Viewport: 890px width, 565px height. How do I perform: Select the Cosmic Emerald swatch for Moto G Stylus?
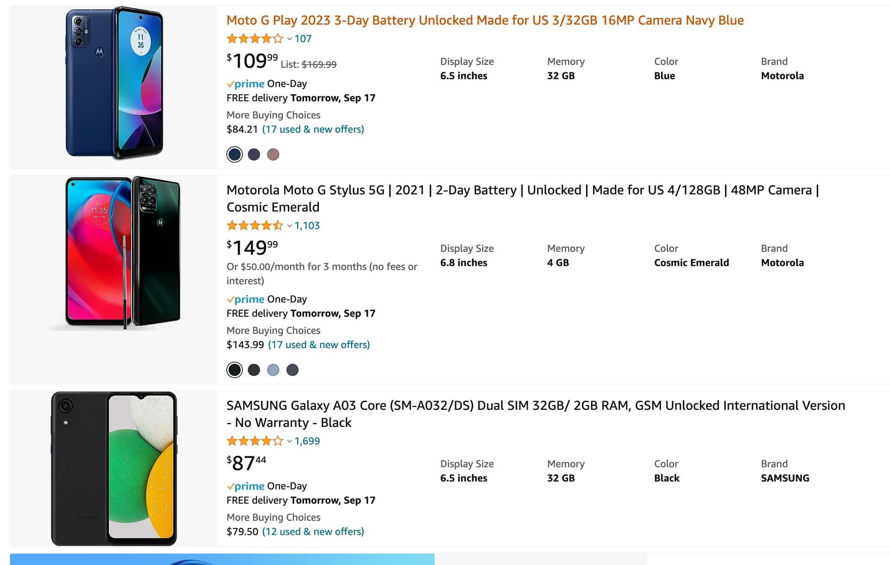(x=235, y=370)
